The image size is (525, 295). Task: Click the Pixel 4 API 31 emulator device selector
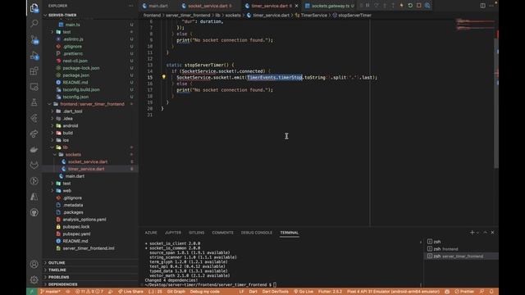(393, 292)
